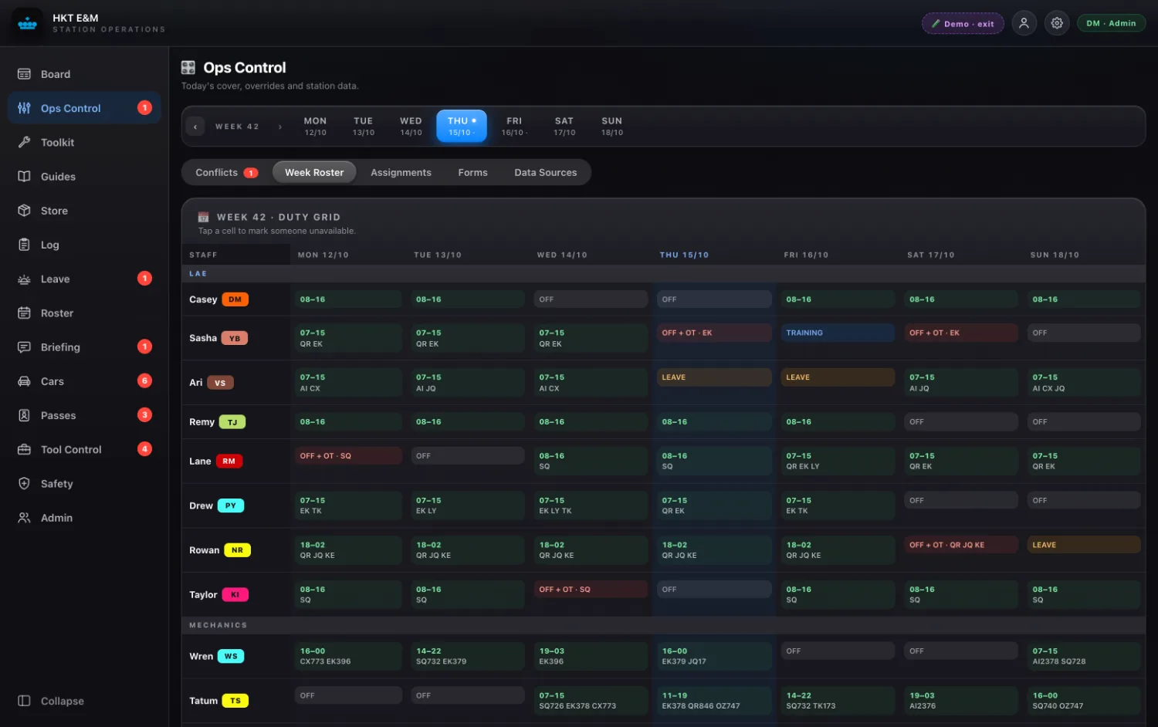Viewport: 1158px width, 727px height.
Task: Open the Board sidebar icon
Action: [x=24, y=74]
